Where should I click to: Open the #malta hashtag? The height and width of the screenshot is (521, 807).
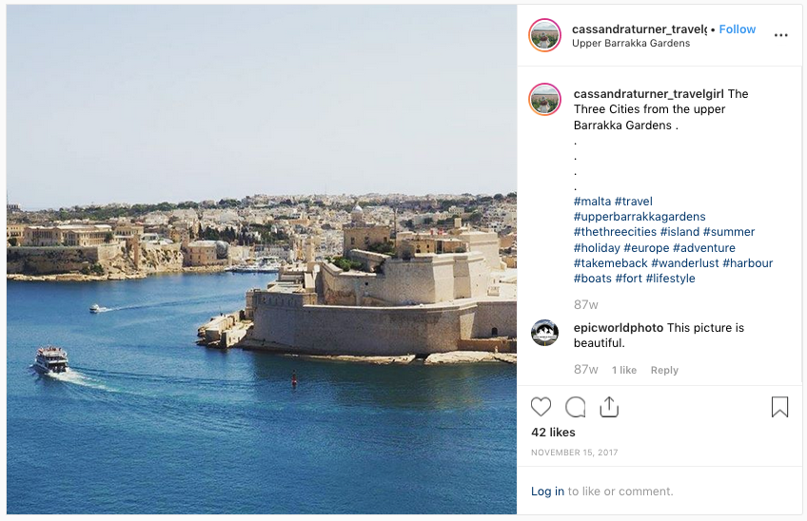click(592, 202)
